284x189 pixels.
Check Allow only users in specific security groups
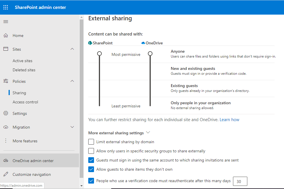click(x=91, y=151)
